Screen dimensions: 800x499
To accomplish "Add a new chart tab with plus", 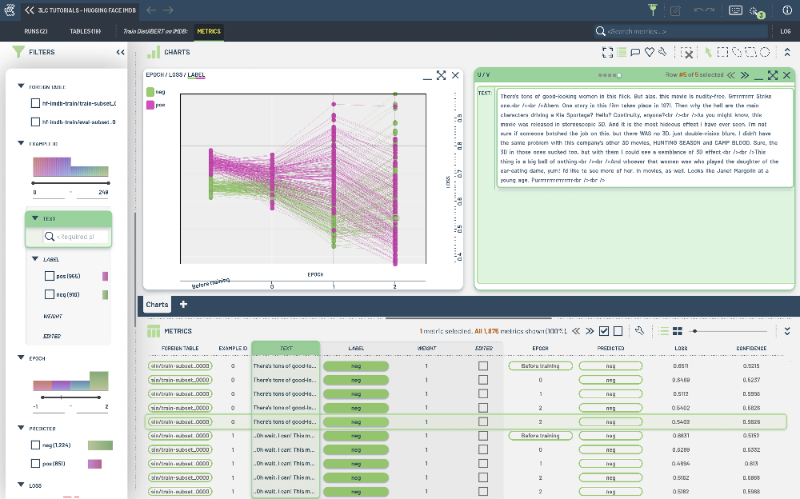I will coord(183,304).
